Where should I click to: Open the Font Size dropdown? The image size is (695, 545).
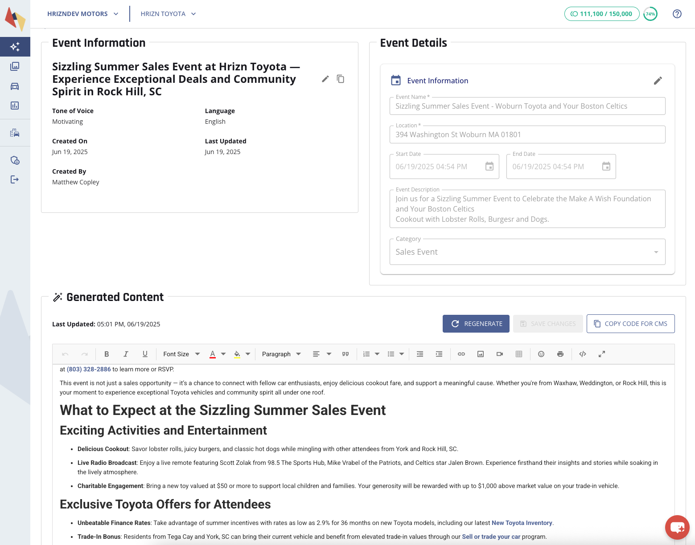[x=181, y=354]
